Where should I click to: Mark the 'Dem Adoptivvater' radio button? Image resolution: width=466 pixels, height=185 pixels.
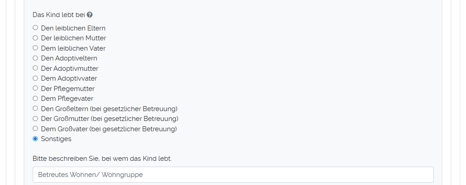(35, 78)
